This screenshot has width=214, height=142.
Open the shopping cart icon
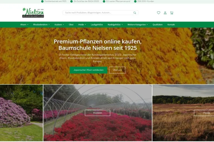click(172, 13)
